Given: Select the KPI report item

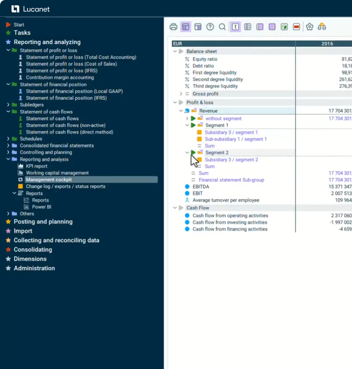Looking at the screenshot, I should point(36,166).
